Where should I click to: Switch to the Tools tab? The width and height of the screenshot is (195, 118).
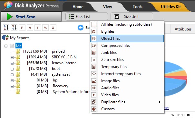pos(138,6)
